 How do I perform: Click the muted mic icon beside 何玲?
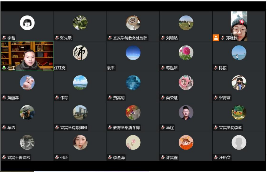pyautogui.click(x=57, y=157)
